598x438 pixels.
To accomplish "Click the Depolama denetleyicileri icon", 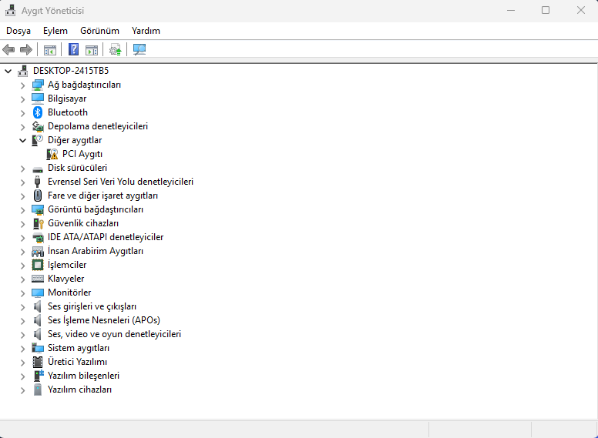I will [38, 126].
